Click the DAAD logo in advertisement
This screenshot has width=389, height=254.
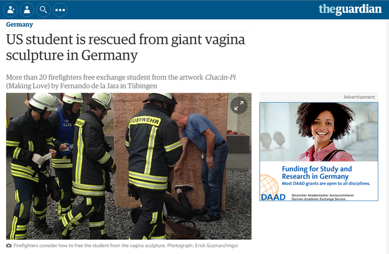point(273,197)
